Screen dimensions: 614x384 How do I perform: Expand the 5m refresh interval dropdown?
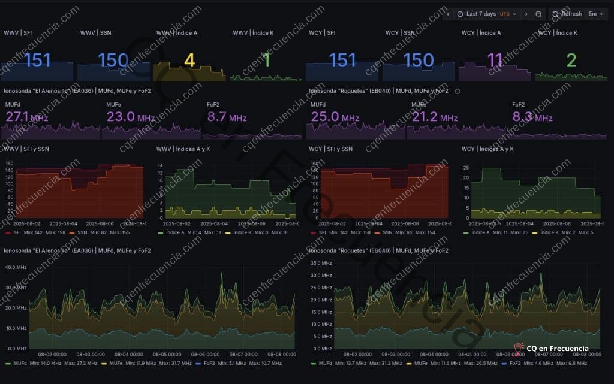tap(592, 14)
